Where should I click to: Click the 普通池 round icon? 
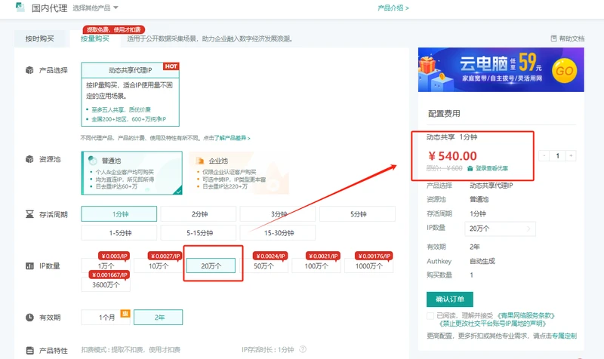pyautogui.click(x=92, y=160)
